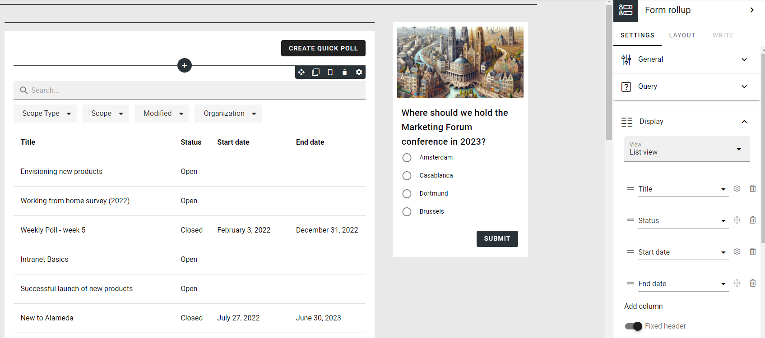The height and width of the screenshot is (338, 765).
Task: Collapse the Display settings section
Action: point(744,122)
